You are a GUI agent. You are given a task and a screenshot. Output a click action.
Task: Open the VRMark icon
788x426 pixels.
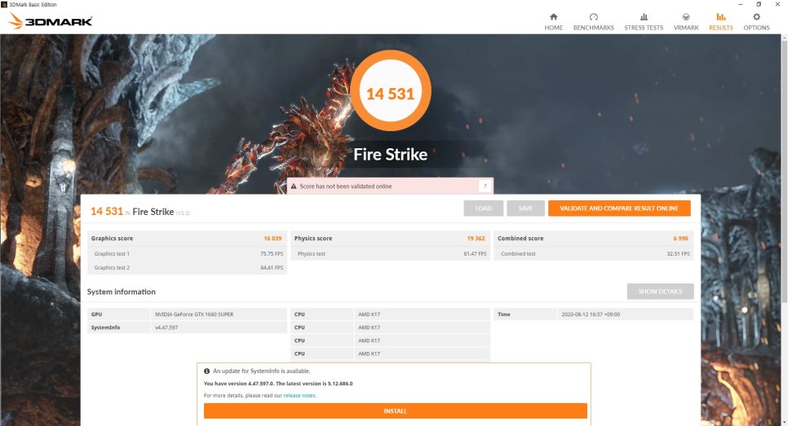[686, 17]
